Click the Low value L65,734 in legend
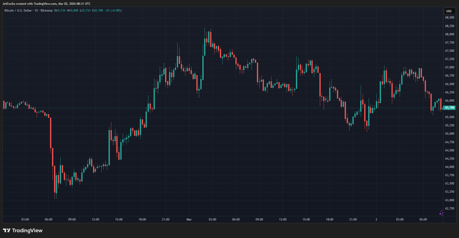The image size is (459, 238). 85,11
